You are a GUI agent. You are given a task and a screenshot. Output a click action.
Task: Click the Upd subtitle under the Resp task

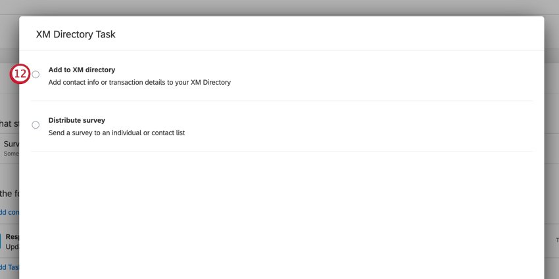pyautogui.click(x=12, y=246)
